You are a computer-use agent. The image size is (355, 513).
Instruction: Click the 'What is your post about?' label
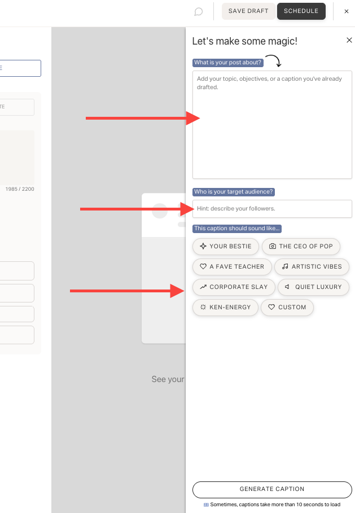pyautogui.click(x=227, y=63)
